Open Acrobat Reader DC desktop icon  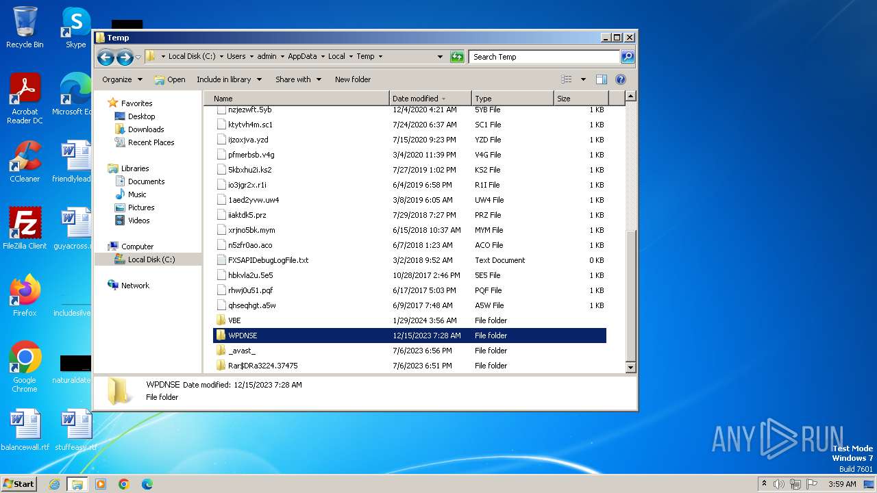click(25, 99)
